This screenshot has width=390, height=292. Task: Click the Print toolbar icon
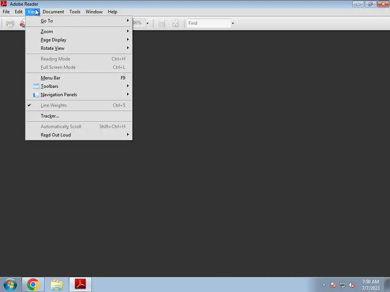coord(10,23)
